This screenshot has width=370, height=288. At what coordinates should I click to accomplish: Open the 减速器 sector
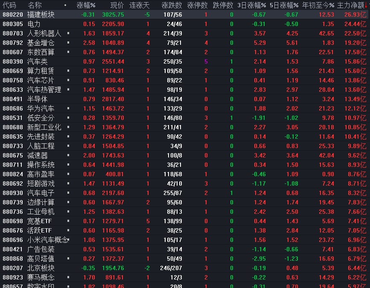[37, 155]
